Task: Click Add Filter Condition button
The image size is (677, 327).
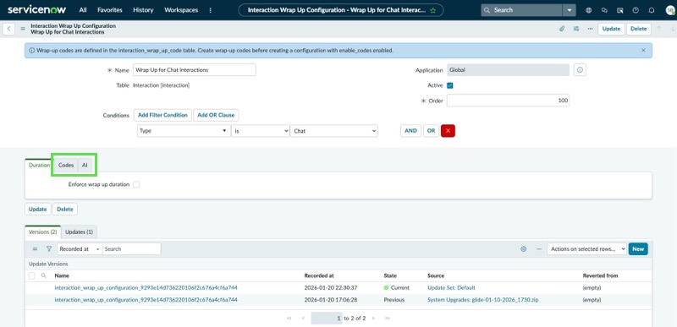Action: click(x=162, y=115)
